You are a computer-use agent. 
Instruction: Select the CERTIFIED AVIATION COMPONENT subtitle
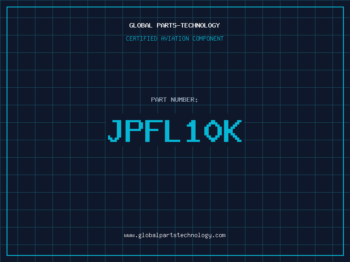[x=175, y=38]
